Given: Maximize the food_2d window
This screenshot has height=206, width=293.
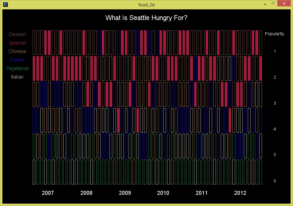Looking at the screenshot, I should pos(273,4).
